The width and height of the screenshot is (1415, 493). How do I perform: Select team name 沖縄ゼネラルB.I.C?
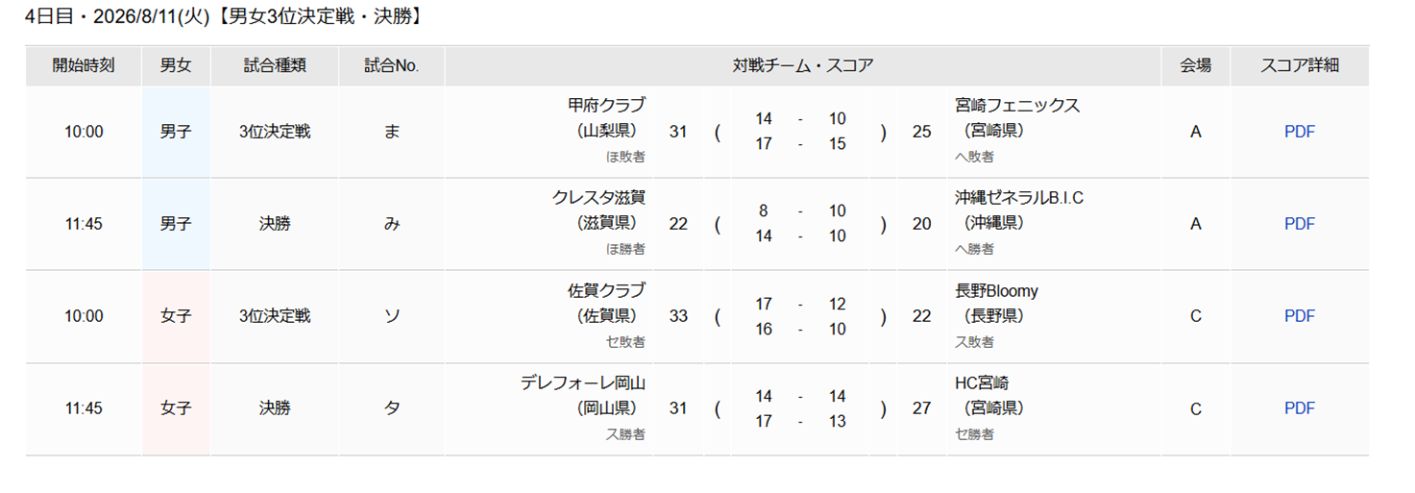pyautogui.click(x=1019, y=198)
